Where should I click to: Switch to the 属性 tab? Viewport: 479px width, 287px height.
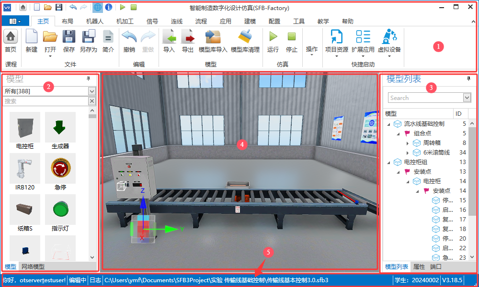tap(419, 266)
